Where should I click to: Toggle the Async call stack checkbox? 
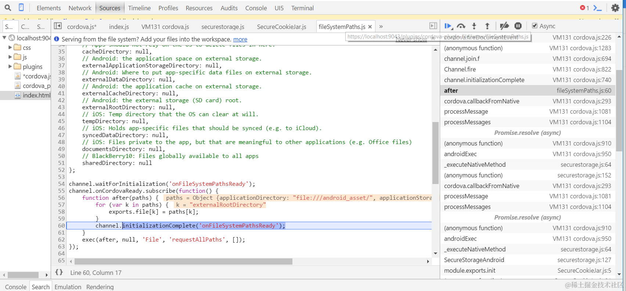tap(535, 26)
